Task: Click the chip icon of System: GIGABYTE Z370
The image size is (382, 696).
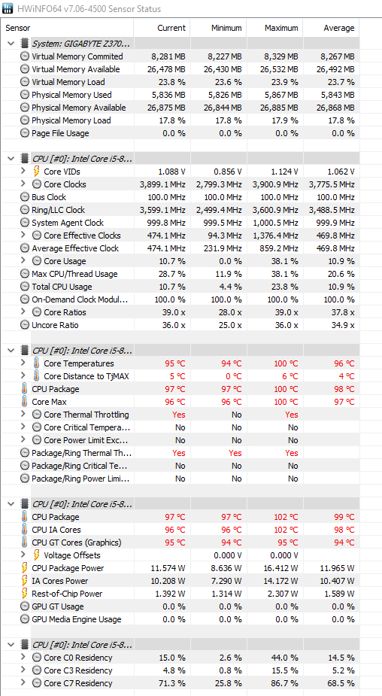Action: (x=24, y=44)
